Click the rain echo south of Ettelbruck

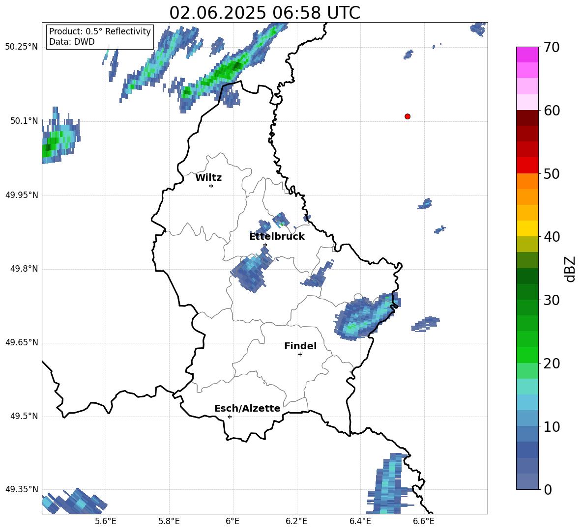(252, 271)
